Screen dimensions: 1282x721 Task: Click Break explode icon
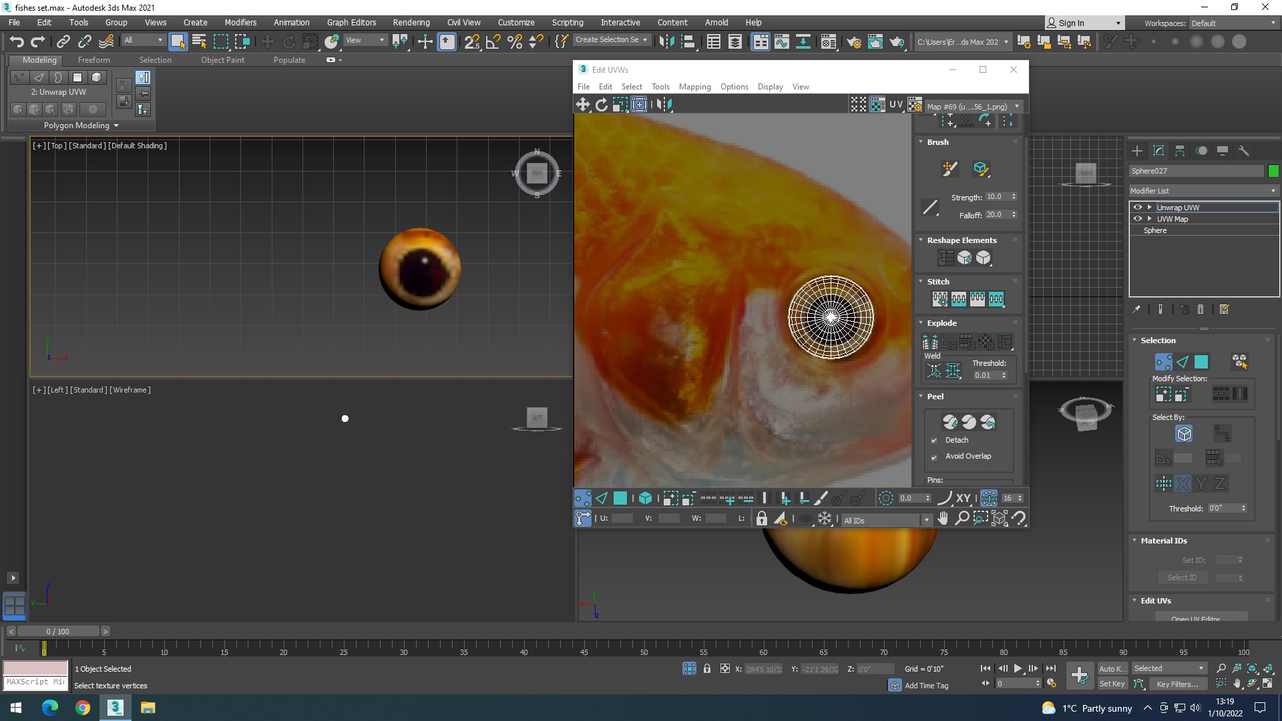pos(929,342)
